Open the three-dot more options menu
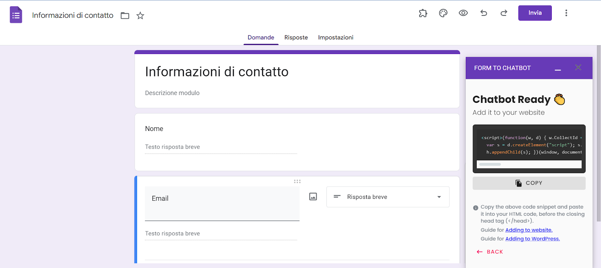Screen dimensions: 601x268 pos(566,13)
